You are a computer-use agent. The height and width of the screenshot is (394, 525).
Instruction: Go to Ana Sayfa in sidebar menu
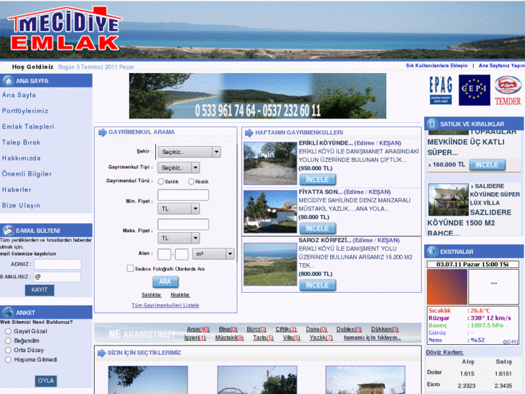(x=19, y=95)
